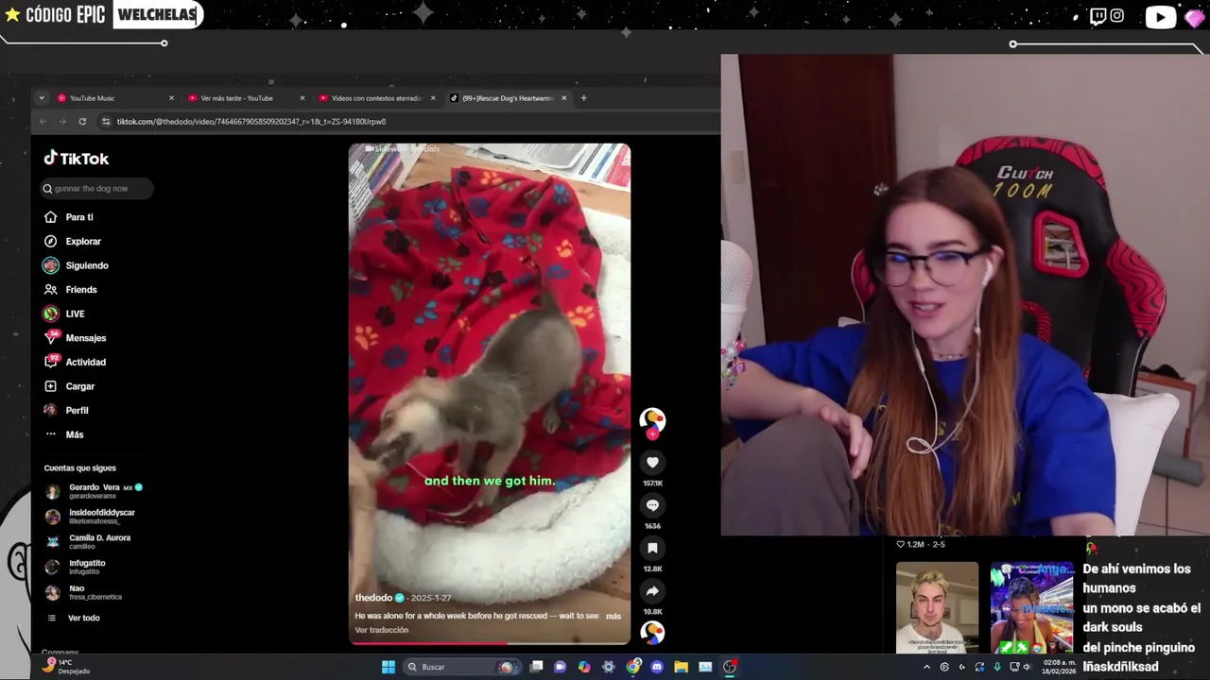Click the TikTok logo
This screenshot has width=1210, height=680.
pyautogui.click(x=77, y=159)
